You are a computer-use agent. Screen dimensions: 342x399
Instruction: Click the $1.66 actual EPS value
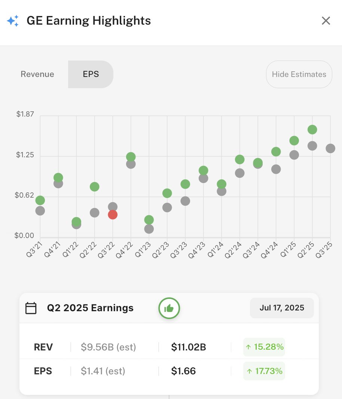pyautogui.click(x=183, y=371)
